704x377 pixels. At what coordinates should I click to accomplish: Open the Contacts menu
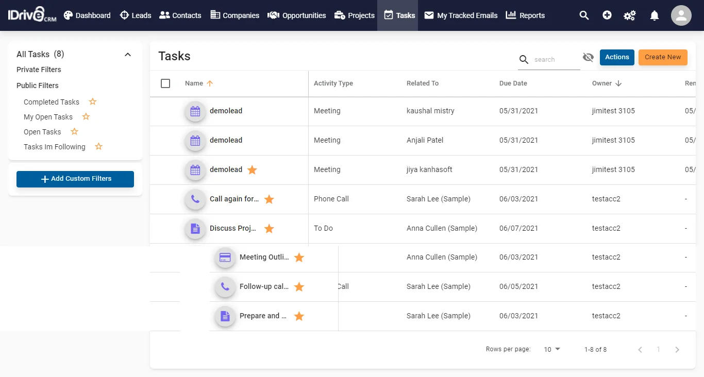180,15
